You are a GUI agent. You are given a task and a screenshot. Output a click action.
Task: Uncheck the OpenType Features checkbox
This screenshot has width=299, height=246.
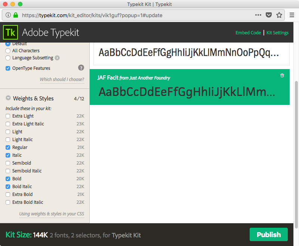click(x=8, y=68)
